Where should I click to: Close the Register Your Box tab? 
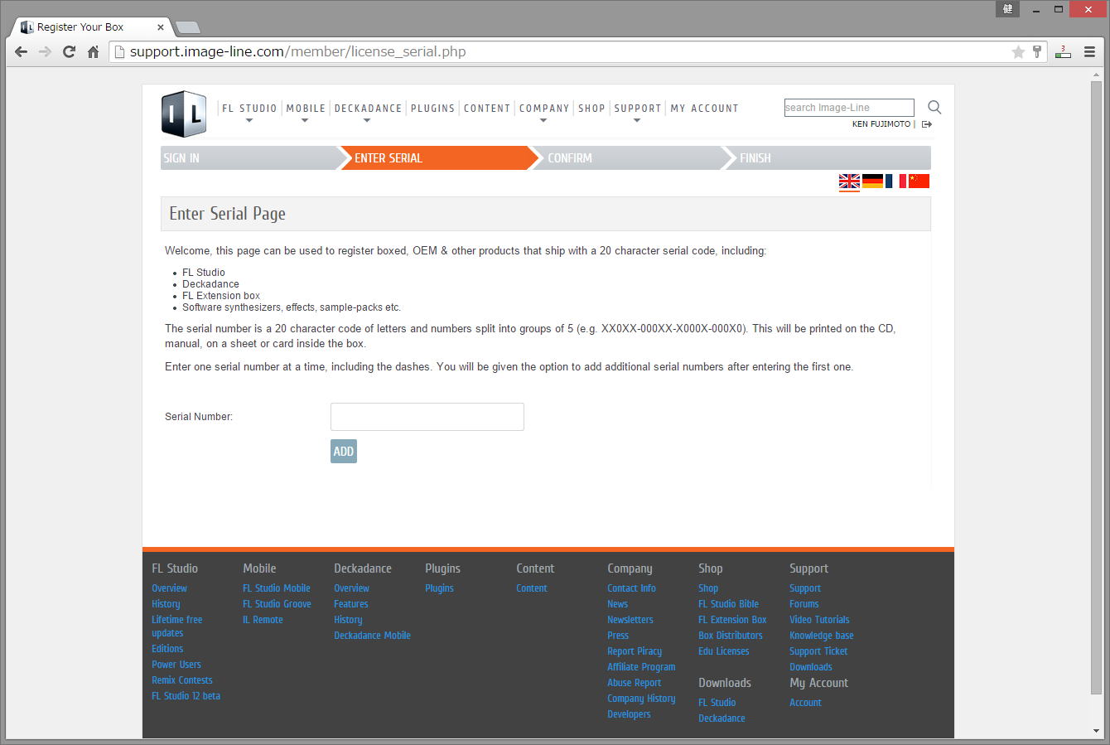161,27
